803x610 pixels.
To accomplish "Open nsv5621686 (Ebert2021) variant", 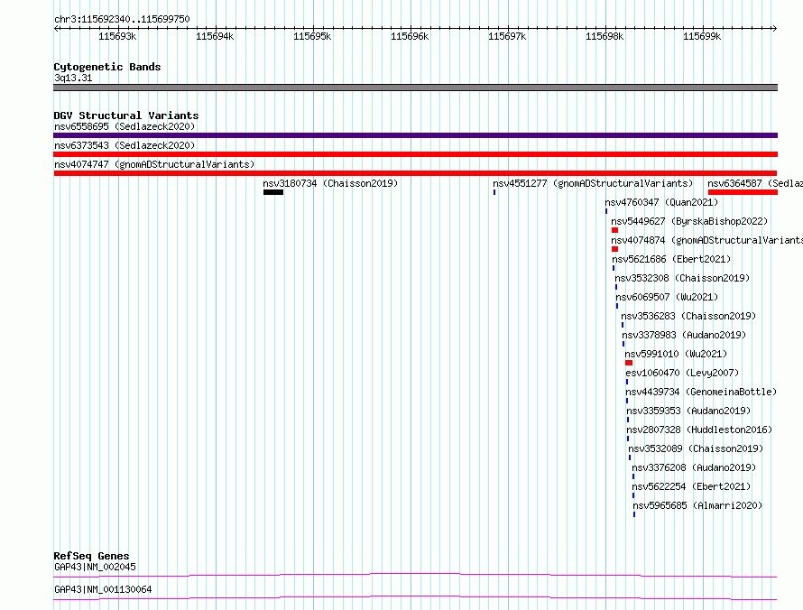I will 671,259.
